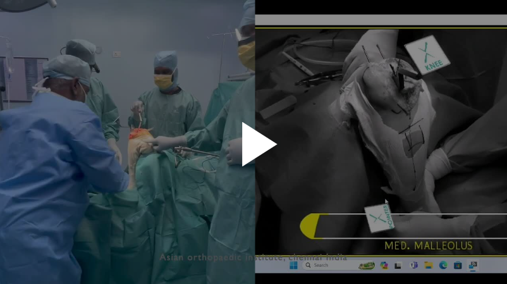Open Microsoft Store from taskbar

(x=457, y=266)
